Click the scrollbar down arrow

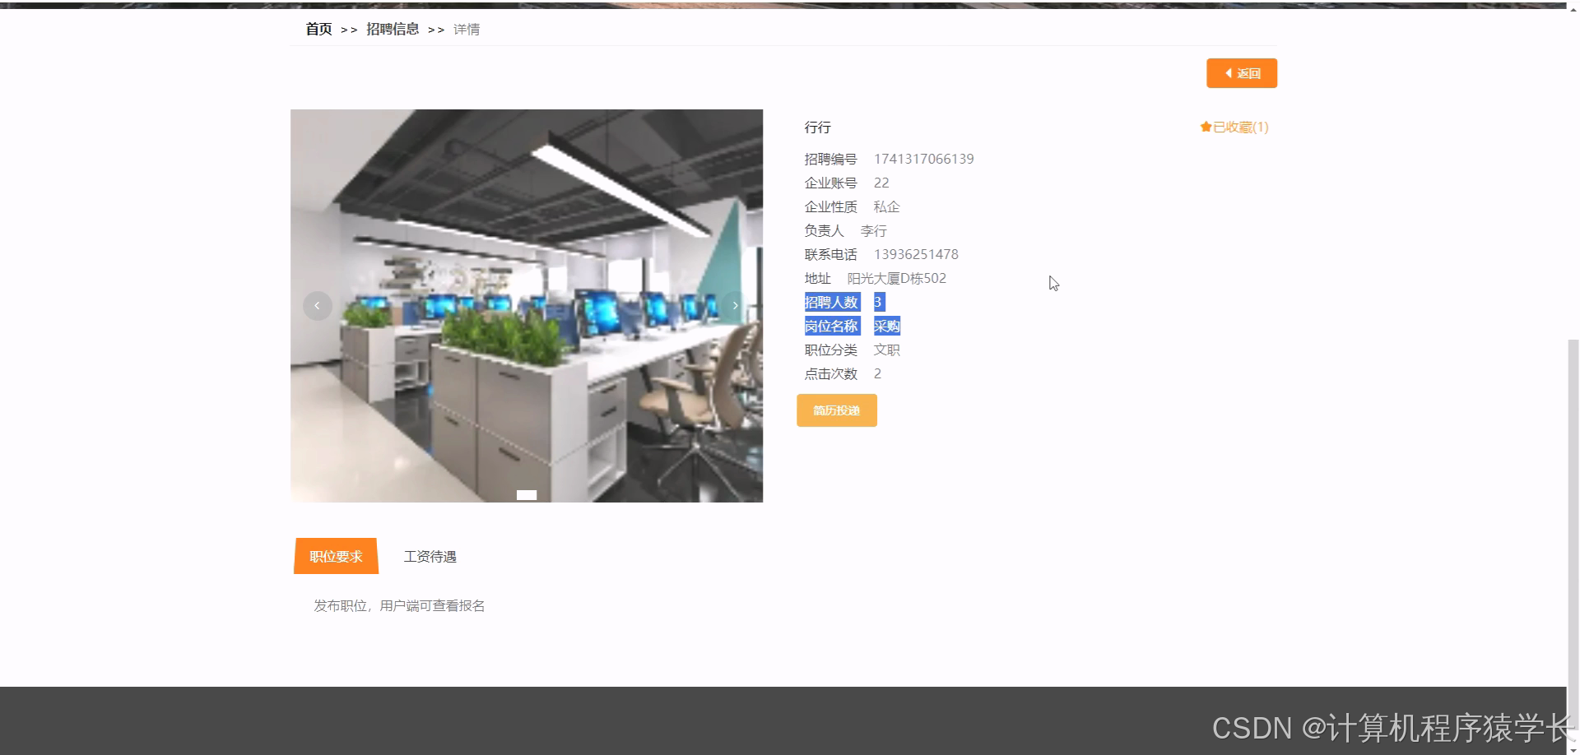(1573, 747)
